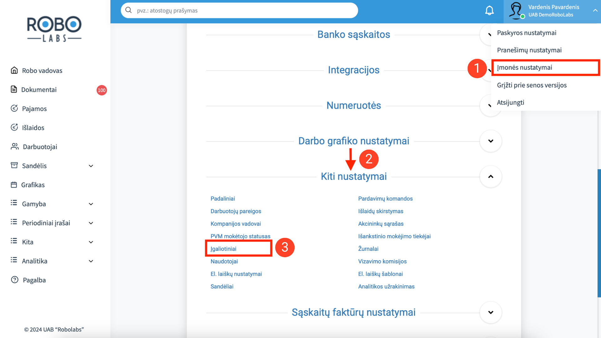Viewport: 601px width, 338px height.
Task: Click the search magnifier icon
Action: coord(128,10)
